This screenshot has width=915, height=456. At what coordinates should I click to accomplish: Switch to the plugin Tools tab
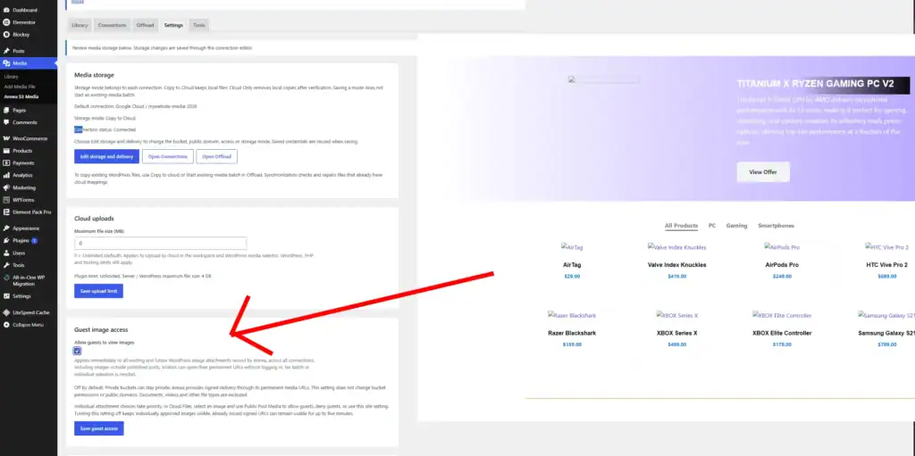coord(199,25)
